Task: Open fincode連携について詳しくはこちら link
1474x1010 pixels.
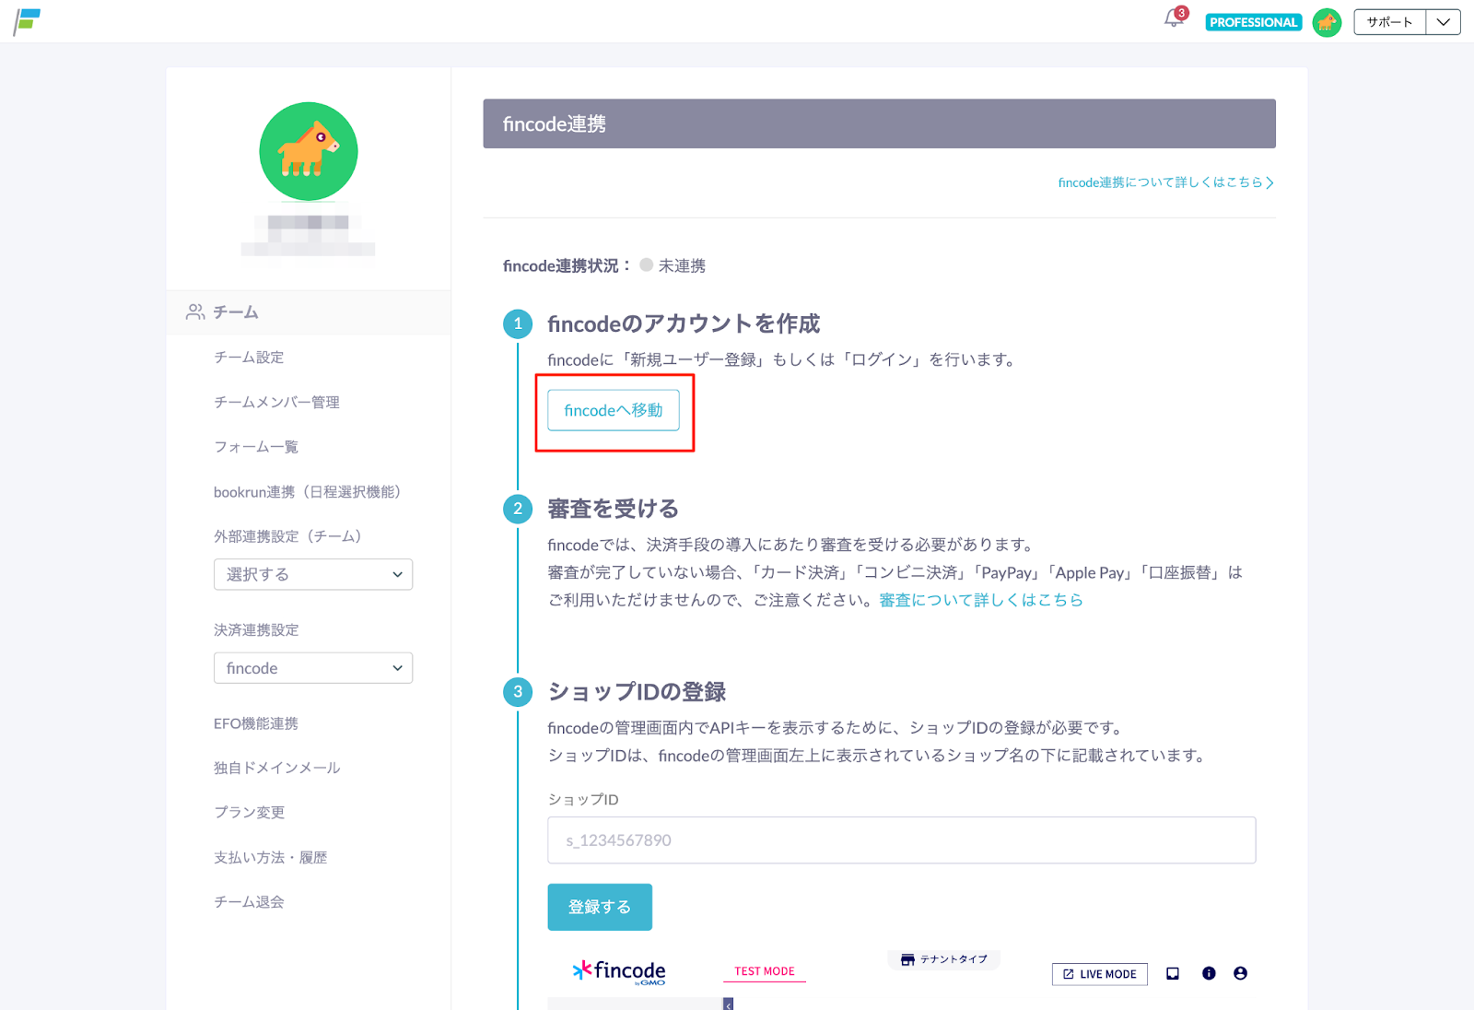Action: 1165,182
